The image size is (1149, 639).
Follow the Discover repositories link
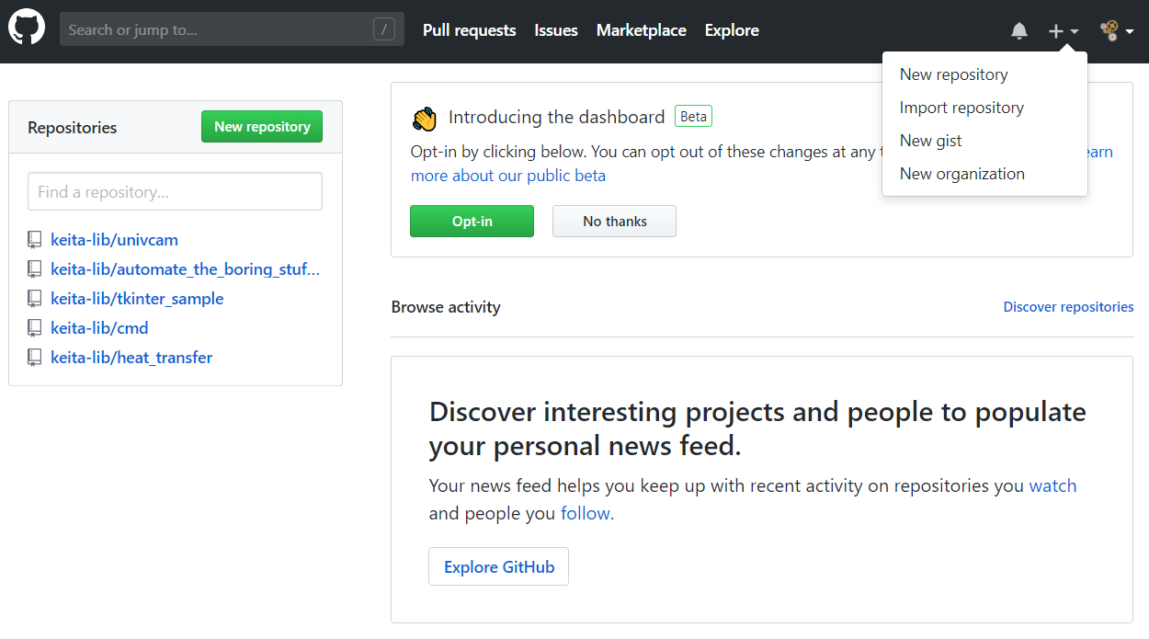coord(1068,307)
